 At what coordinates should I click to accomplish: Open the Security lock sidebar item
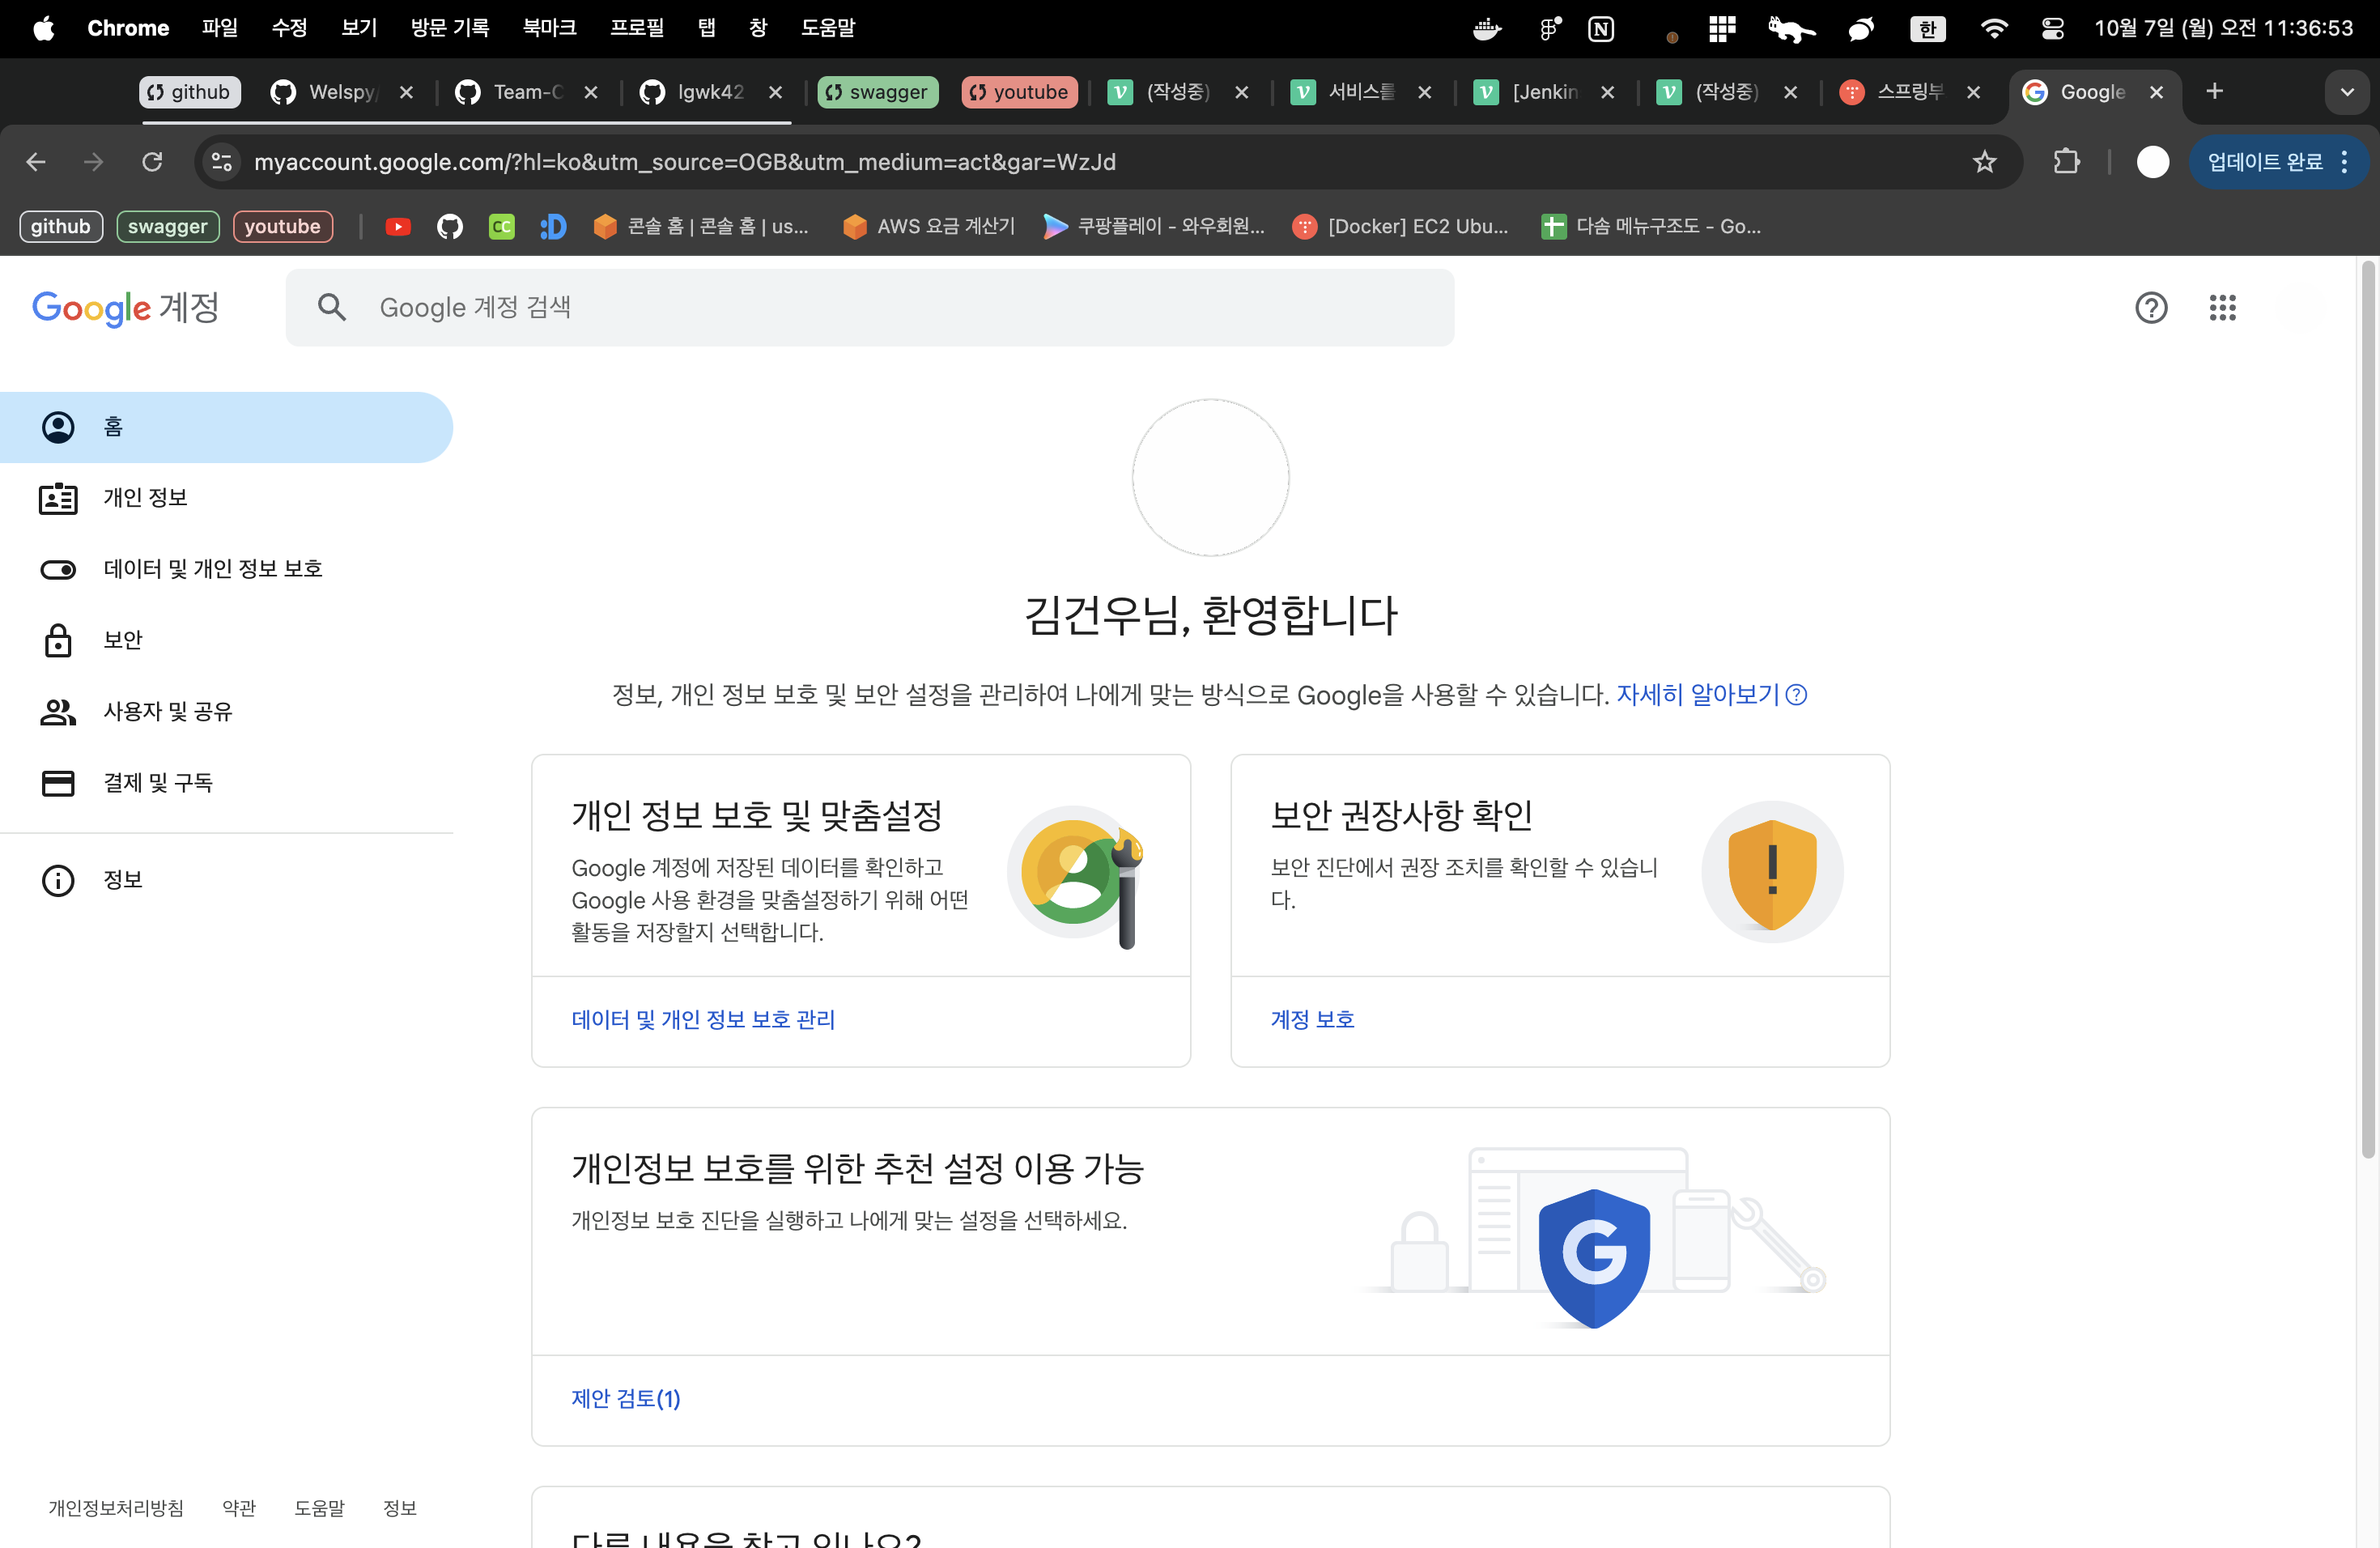pyautogui.click(x=122, y=640)
